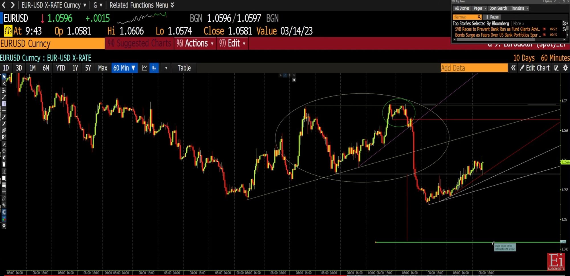Click the search magnifier in Narrow field
This screenshot has height=276, width=570.
(479, 17)
